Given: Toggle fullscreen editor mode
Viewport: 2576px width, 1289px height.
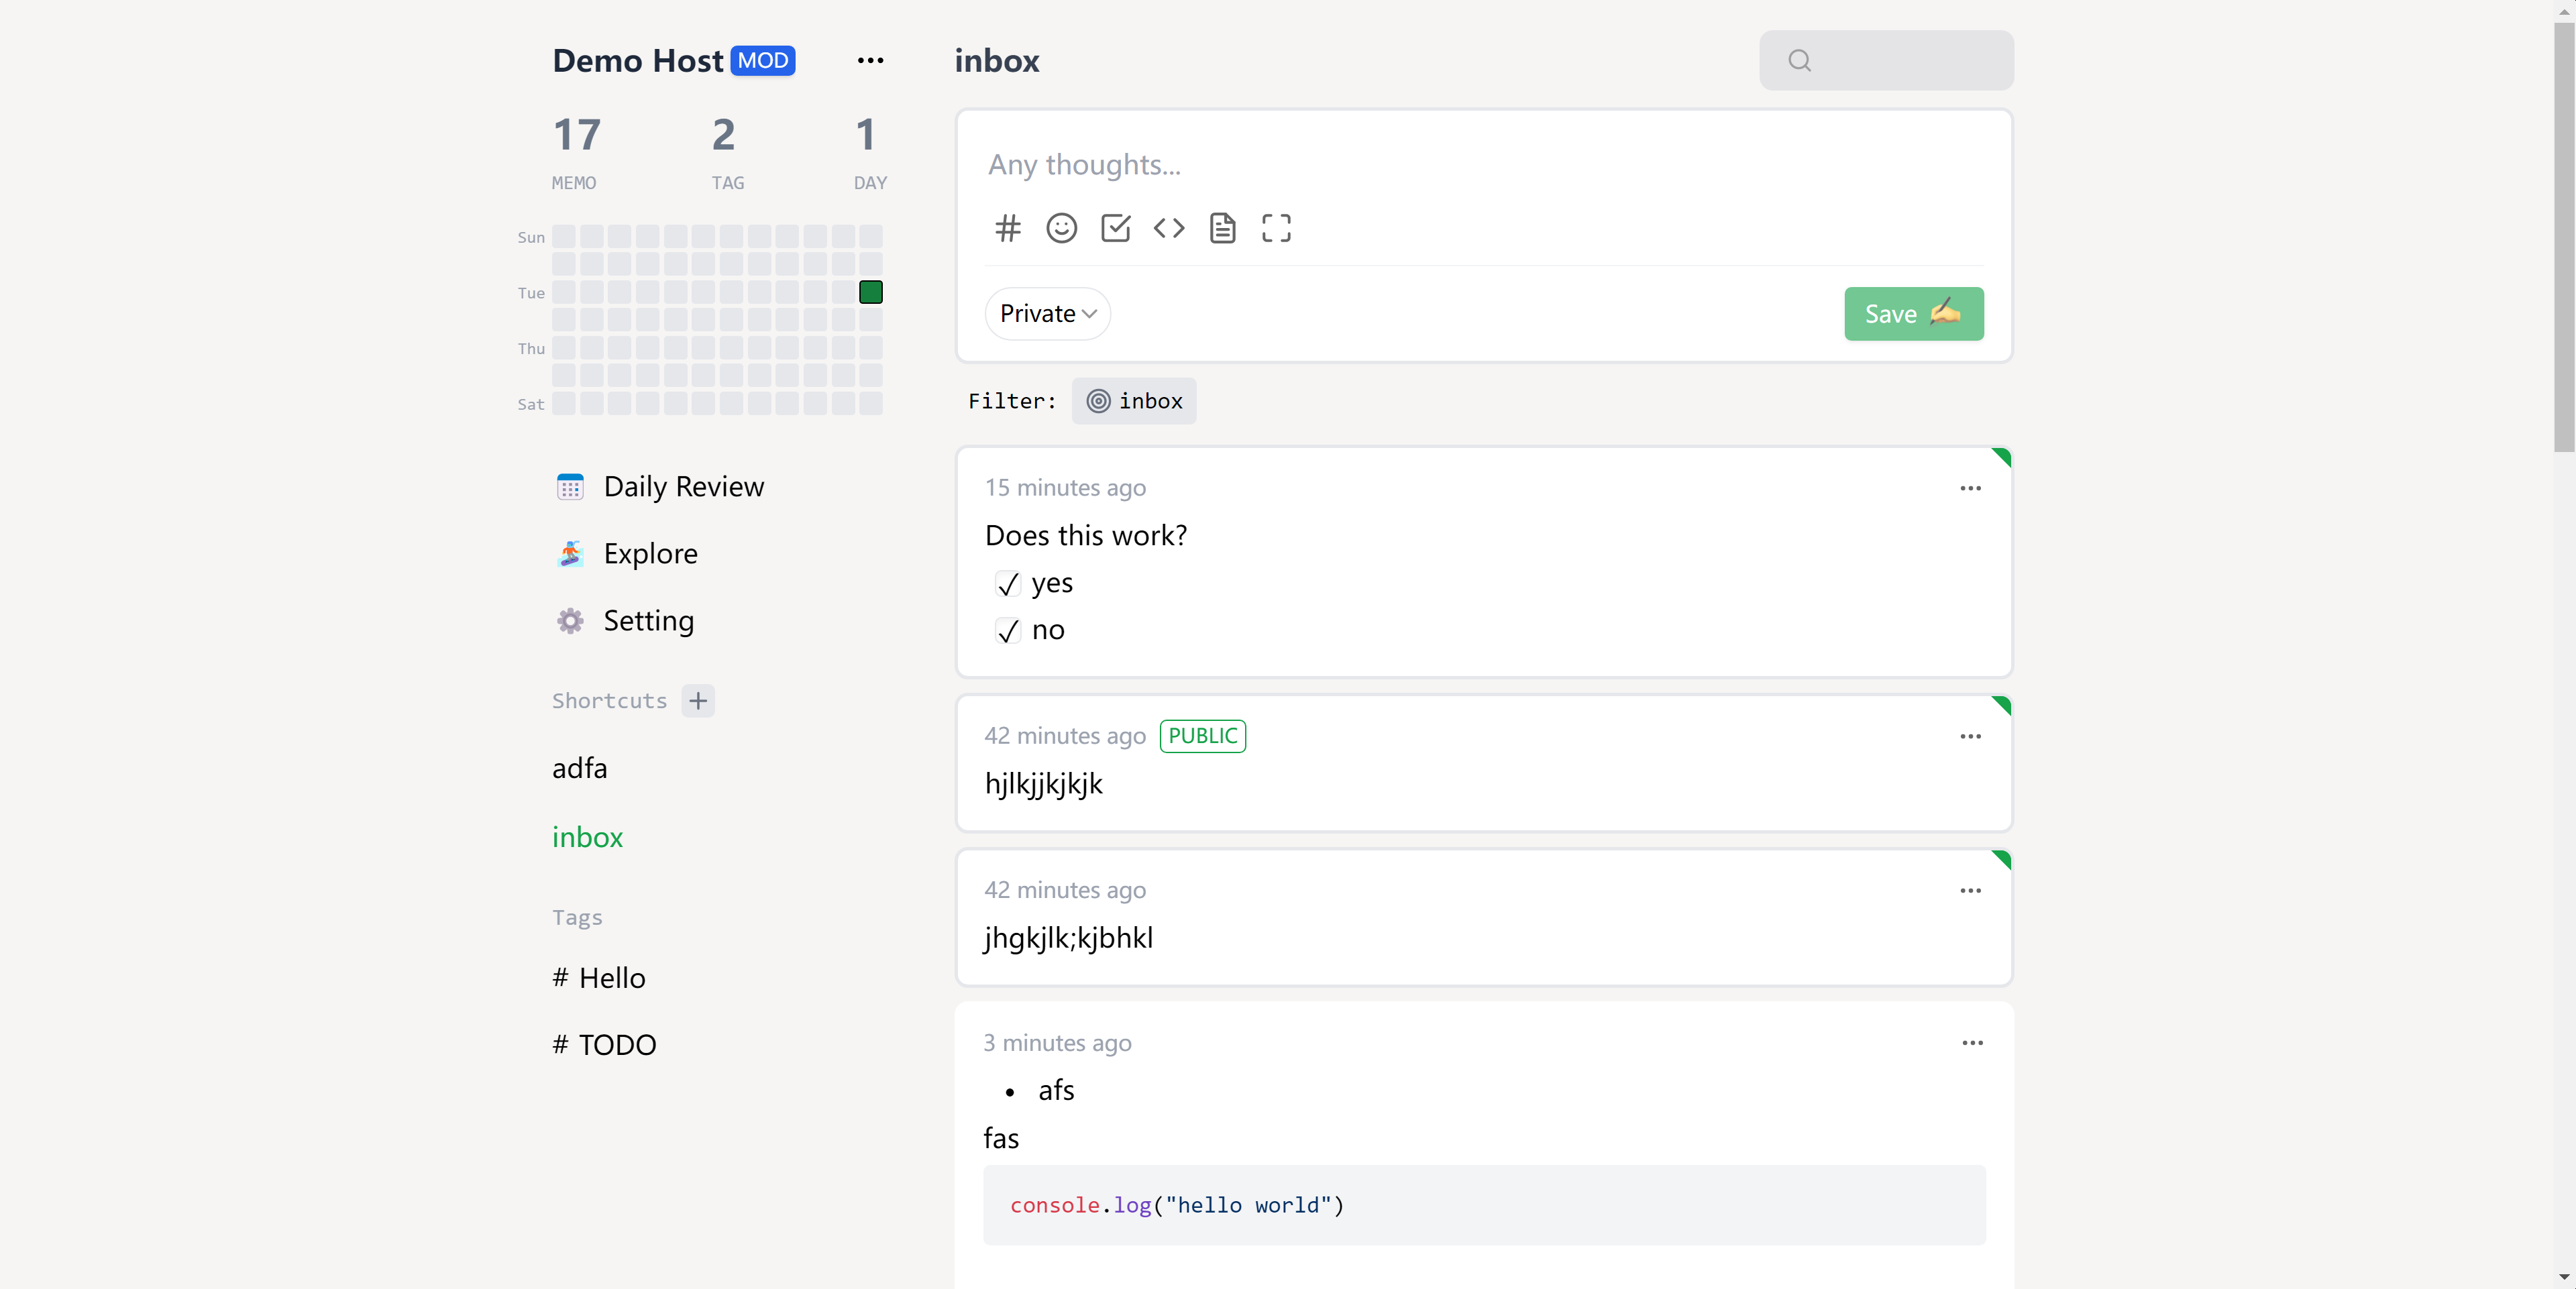Looking at the screenshot, I should [x=1276, y=228].
